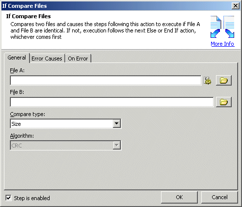Focus the File A path field

pyautogui.click(x=106, y=80)
